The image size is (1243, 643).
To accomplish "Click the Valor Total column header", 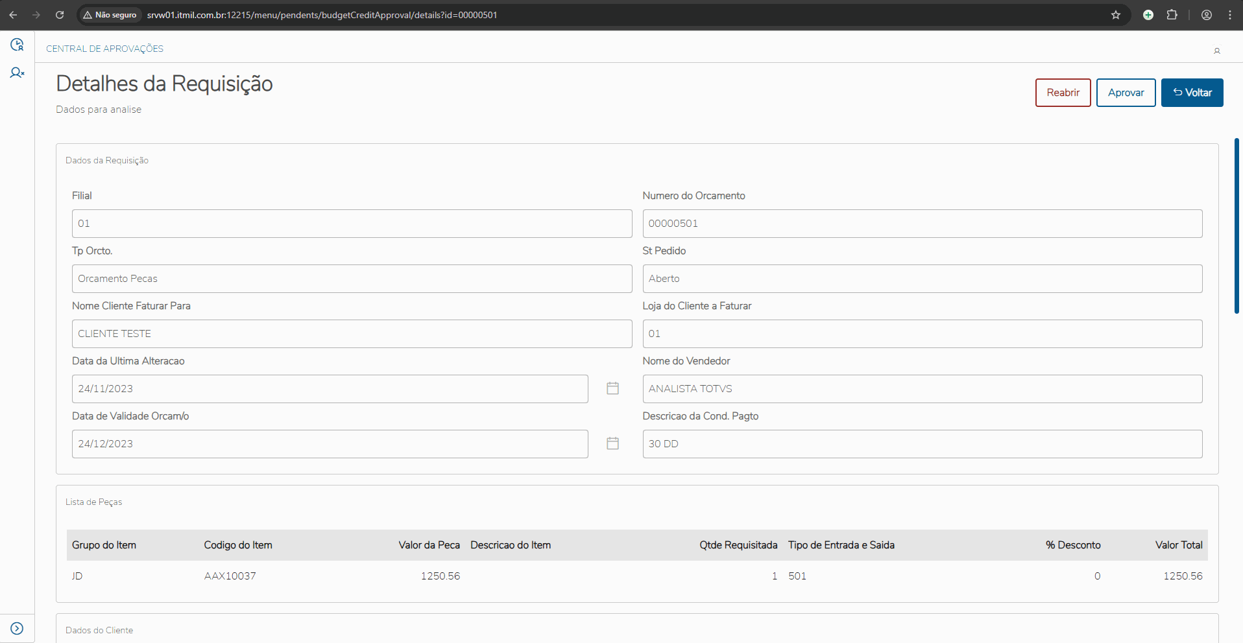I will [1179, 545].
